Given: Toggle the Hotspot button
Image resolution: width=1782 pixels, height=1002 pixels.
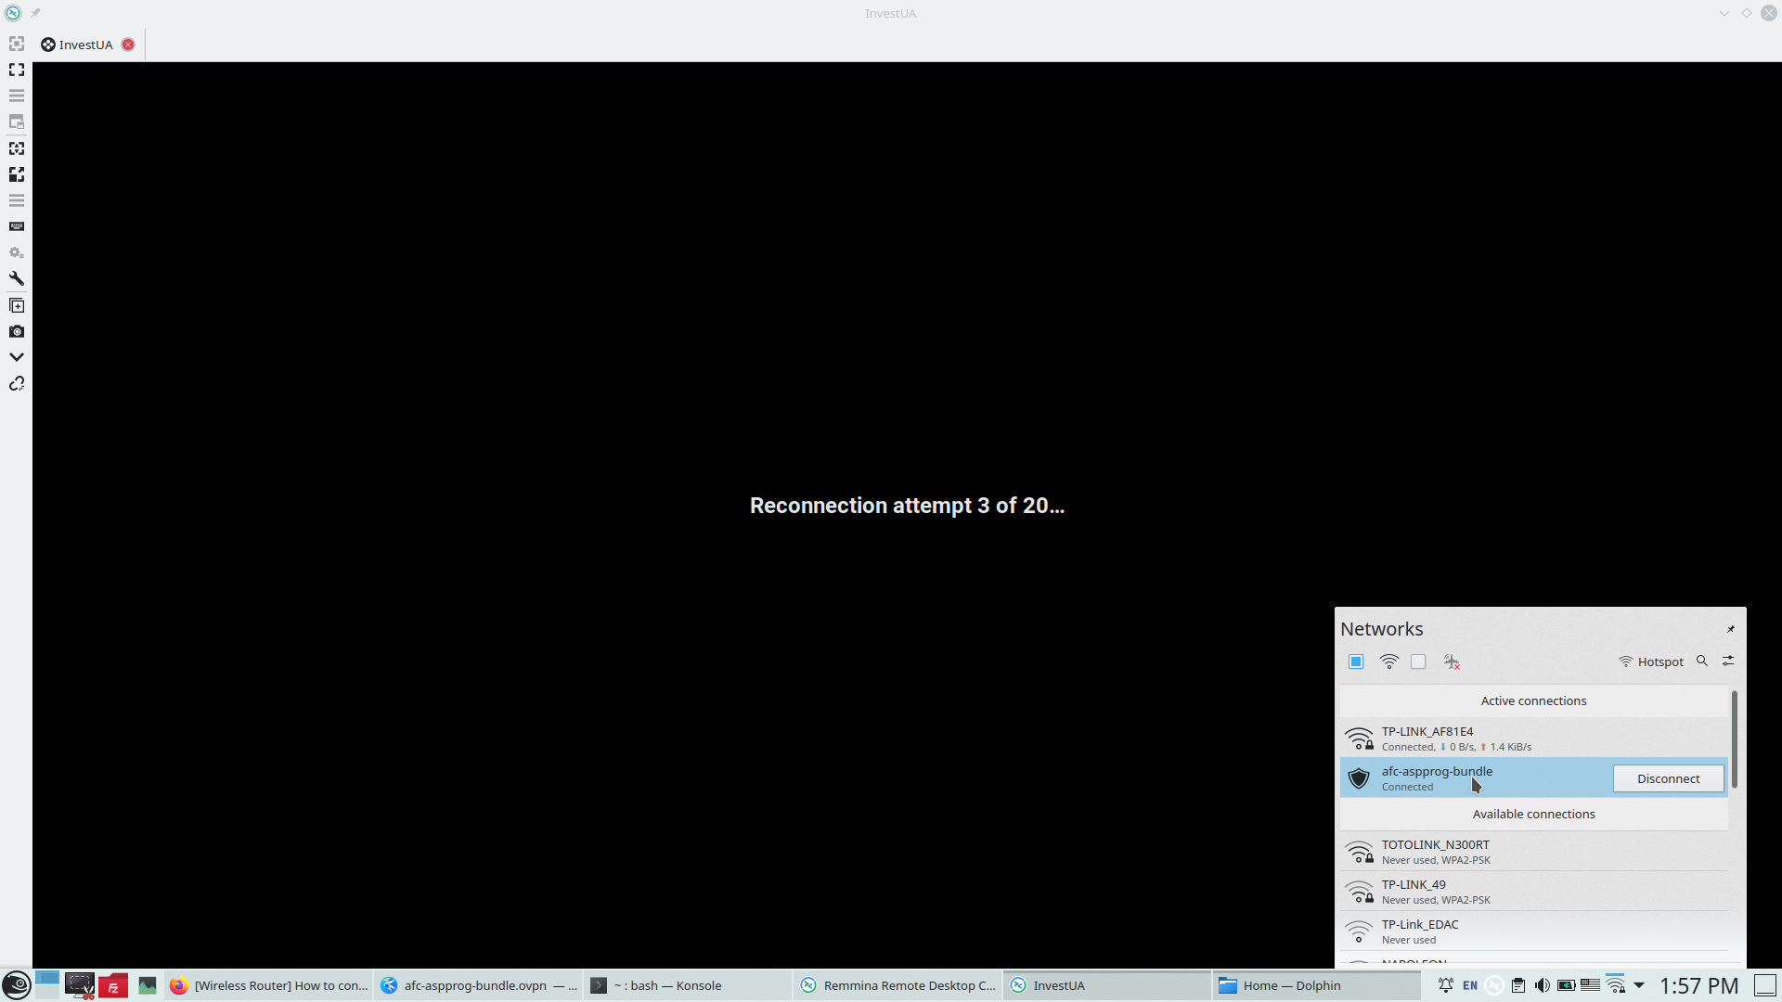Looking at the screenshot, I should [1650, 662].
